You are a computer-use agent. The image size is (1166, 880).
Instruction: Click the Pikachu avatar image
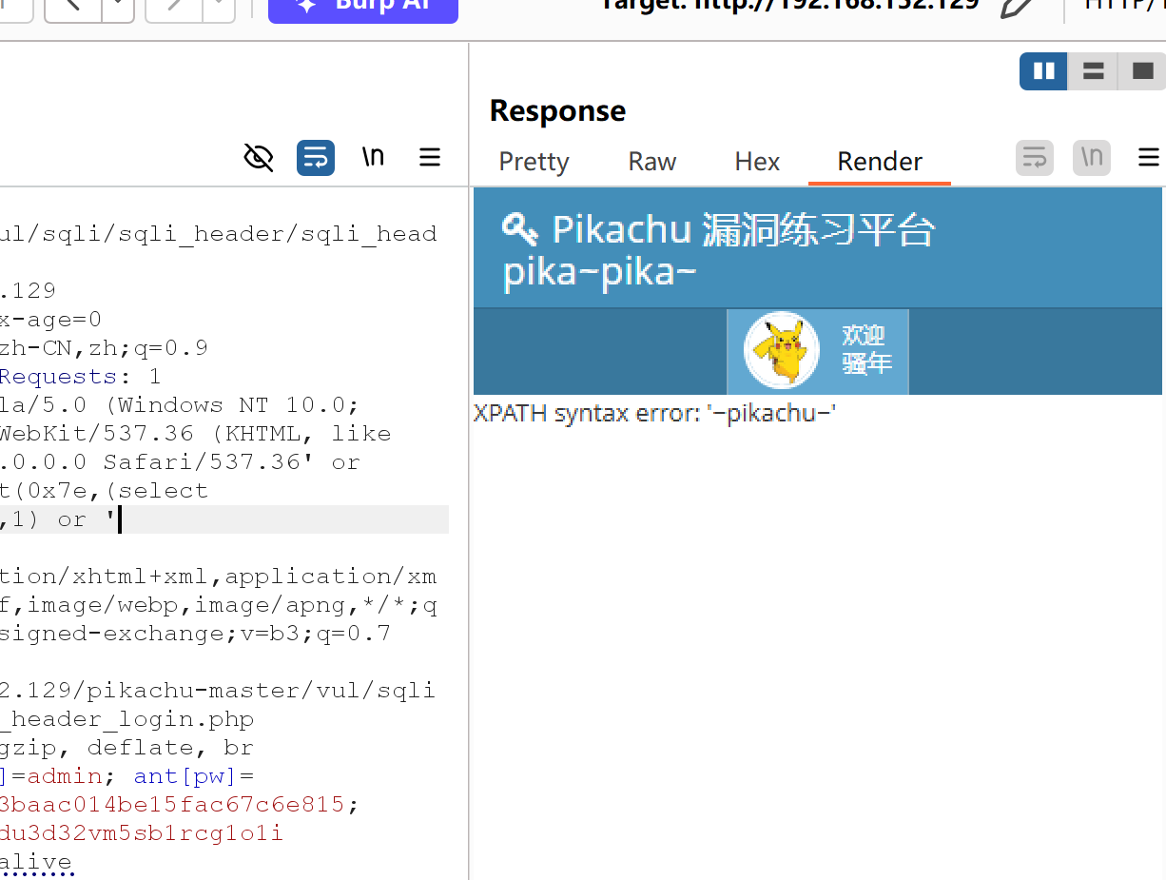781,350
